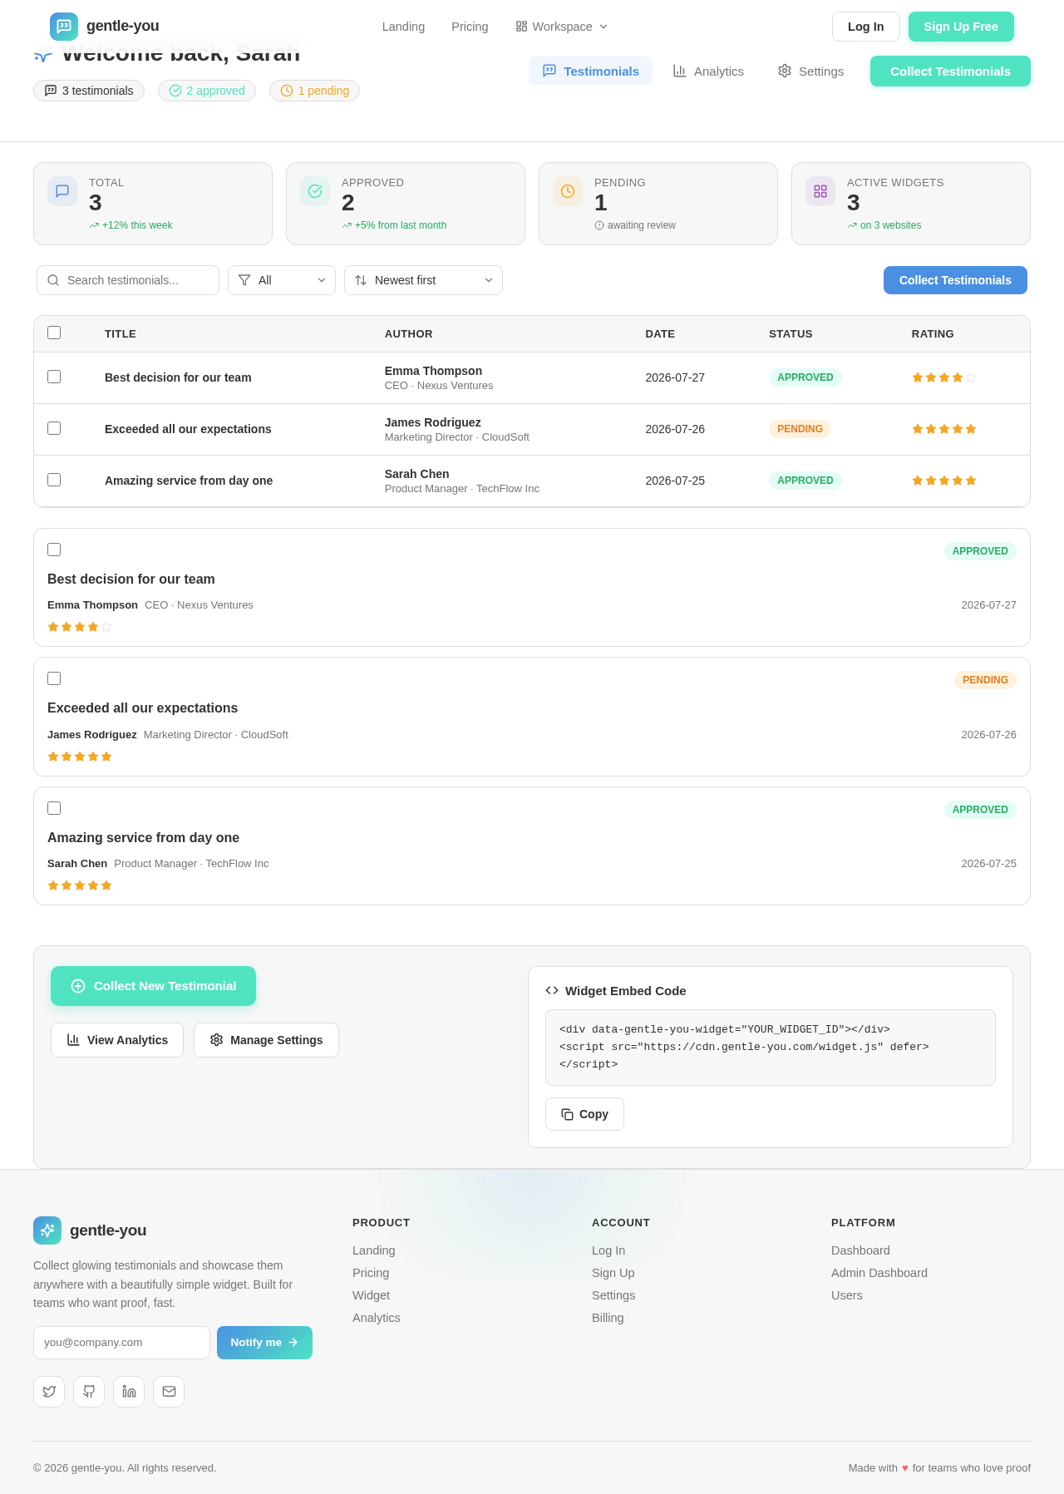
Task: Click the 2 approved badge
Action: (x=207, y=91)
